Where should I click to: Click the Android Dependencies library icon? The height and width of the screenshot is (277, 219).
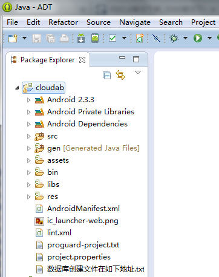point(39,124)
